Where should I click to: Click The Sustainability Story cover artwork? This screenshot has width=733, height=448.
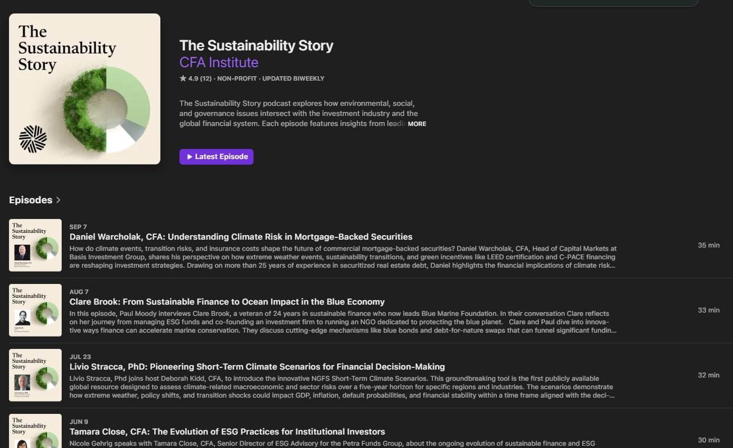tap(84, 88)
